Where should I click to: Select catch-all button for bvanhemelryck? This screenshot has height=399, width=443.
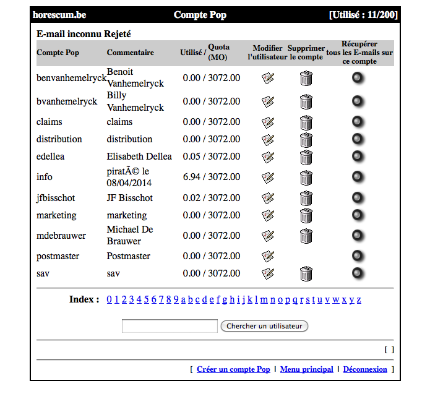point(358,101)
